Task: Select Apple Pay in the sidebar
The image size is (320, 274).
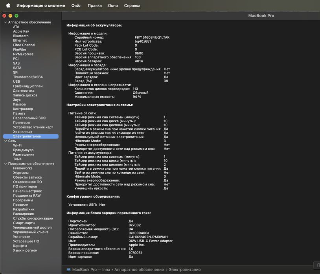Action: point(21,31)
